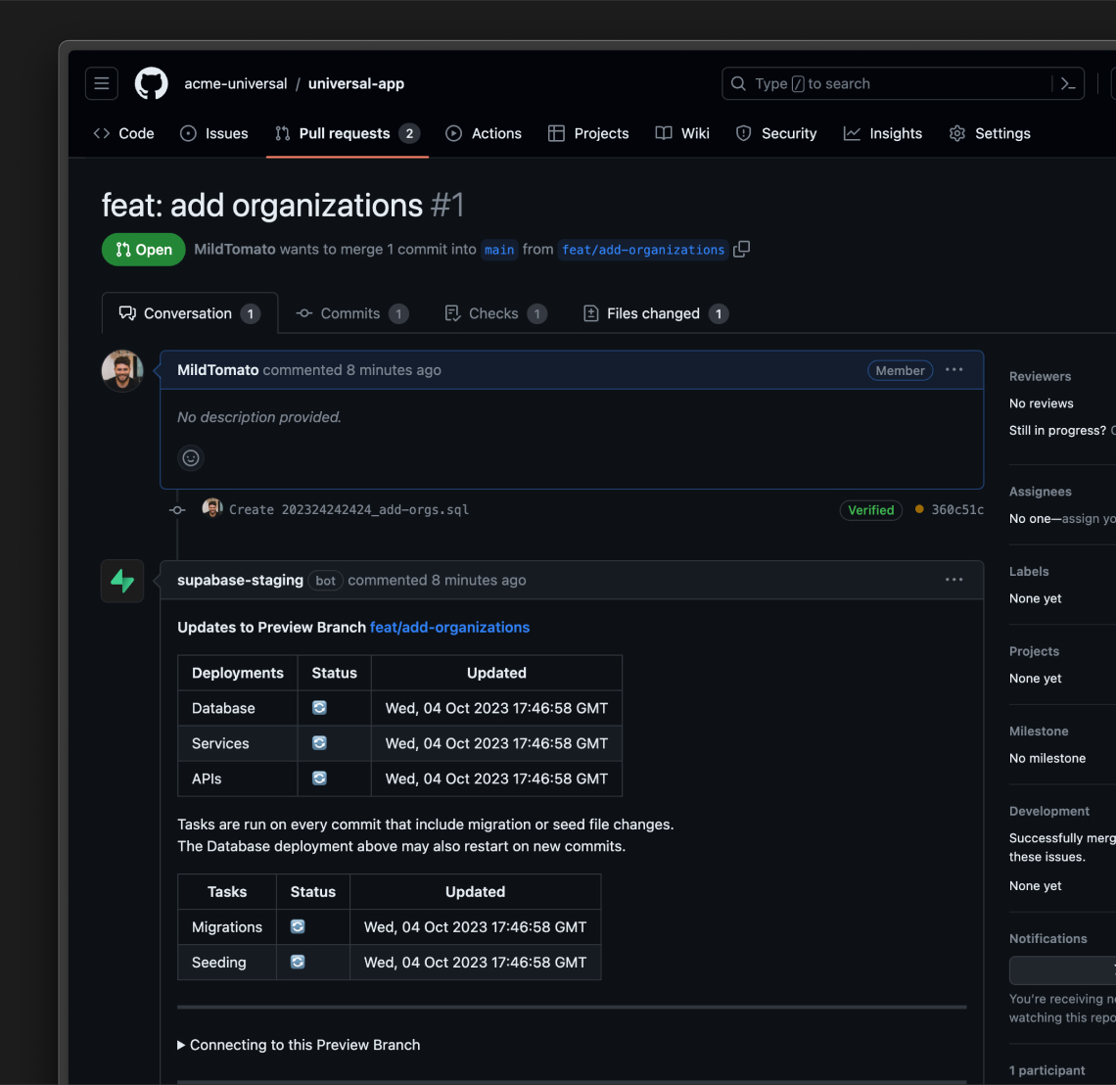Click the GitHub Octocat logo
The width and height of the screenshot is (1116, 1085).
[151, 83]
